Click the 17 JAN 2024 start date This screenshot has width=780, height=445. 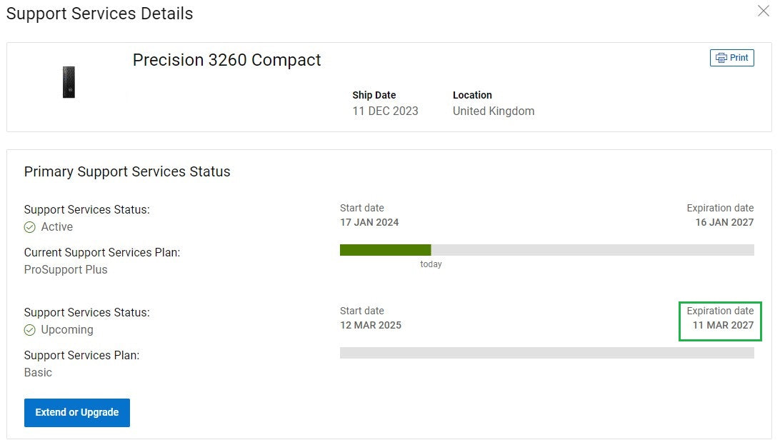point(369,222)
